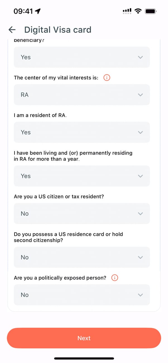This screenshot has height=363, width=168.
Task: Open the politically exposed person dropdown
Action: click(82, 295)
